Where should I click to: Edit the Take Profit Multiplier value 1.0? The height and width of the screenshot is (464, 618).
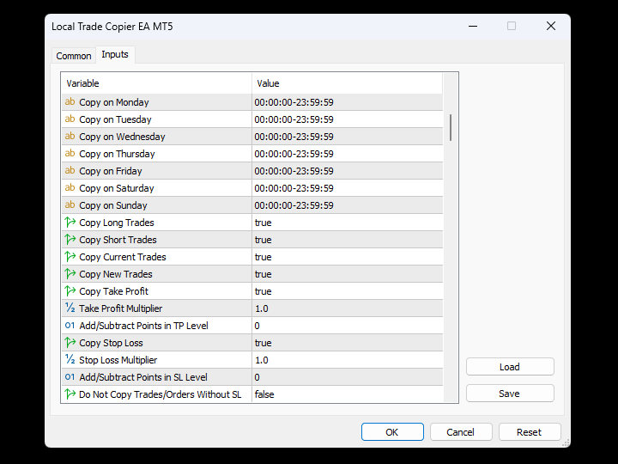(x=348, y=308)
